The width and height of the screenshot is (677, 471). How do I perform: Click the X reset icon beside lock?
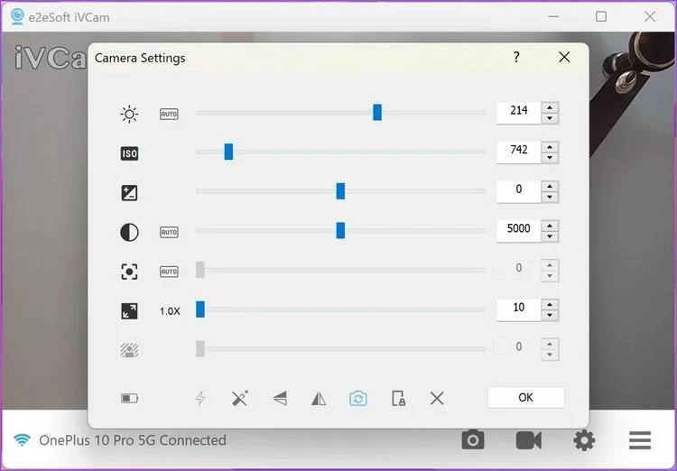[x=437, y=398]
